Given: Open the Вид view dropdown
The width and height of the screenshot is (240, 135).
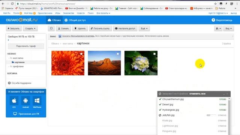Looking at the screenshot, I should [x=228, y=28].
